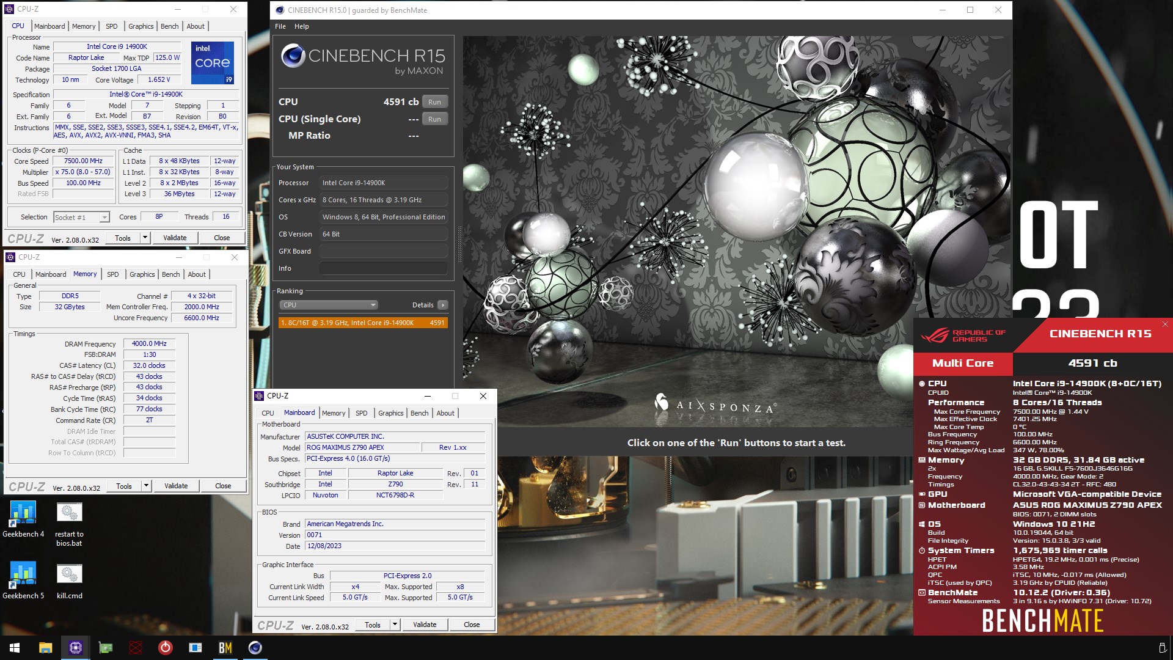Click the Intel Core i9 logo in CPU-Z

[212, 63]
